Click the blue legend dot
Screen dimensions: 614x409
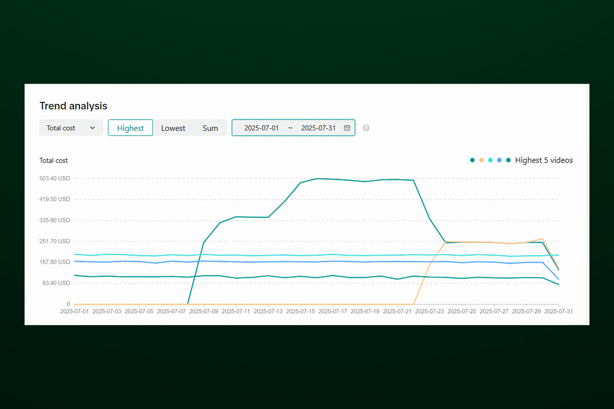click(x=499, y=161)
